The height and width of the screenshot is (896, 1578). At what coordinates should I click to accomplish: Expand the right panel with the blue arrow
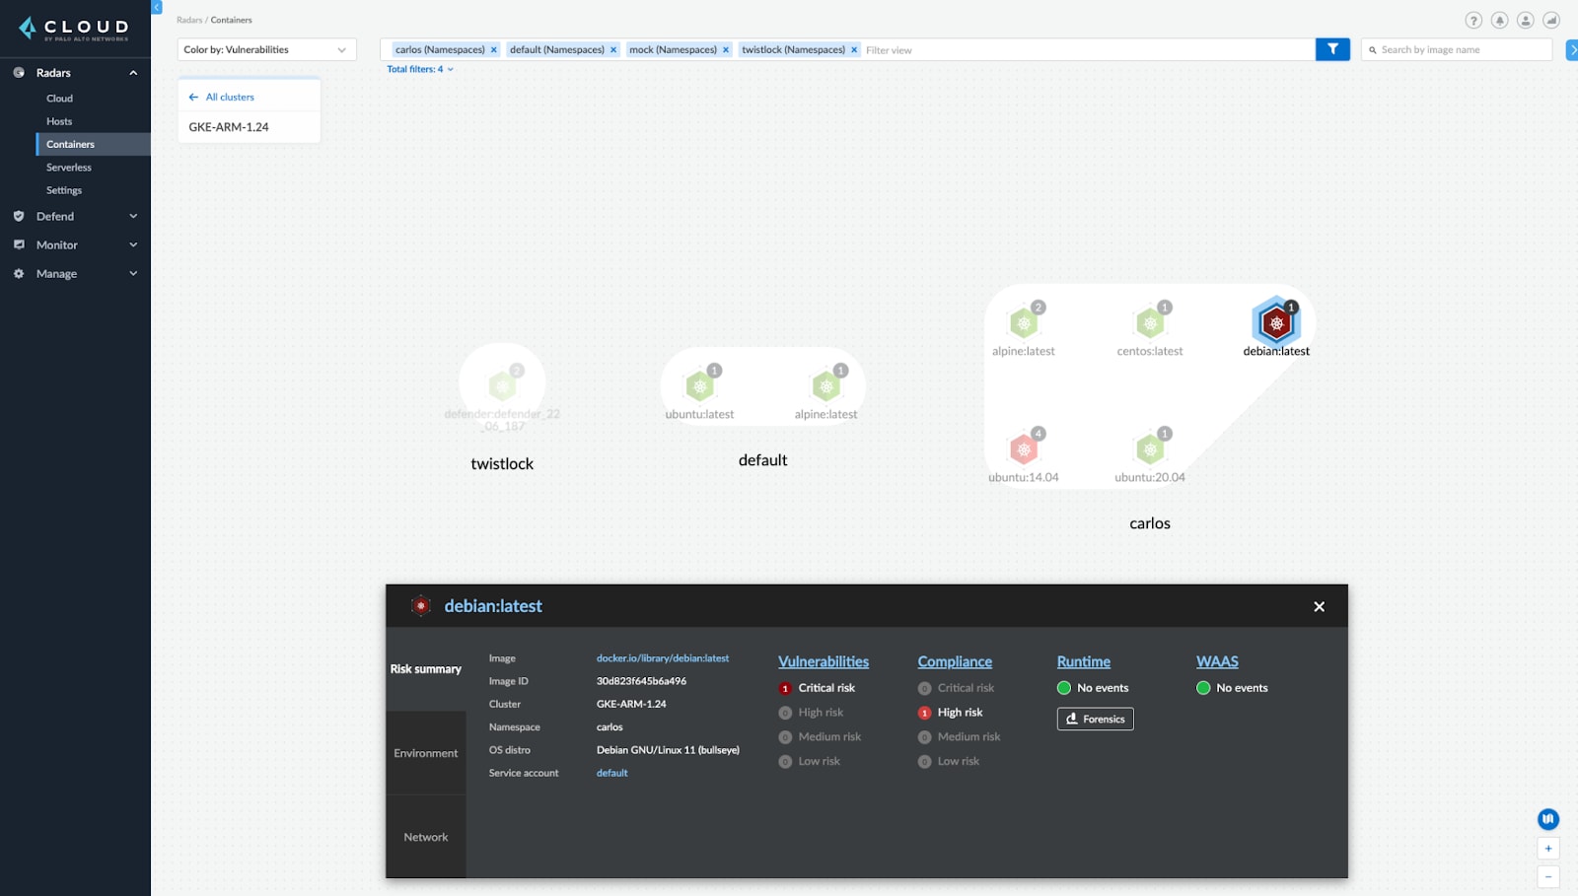click(1572, 49)
